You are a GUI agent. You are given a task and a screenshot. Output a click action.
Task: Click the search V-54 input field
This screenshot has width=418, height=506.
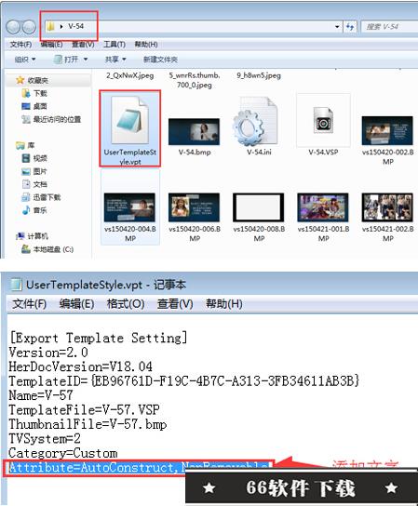pyautogui.click(x=389, y=26)
